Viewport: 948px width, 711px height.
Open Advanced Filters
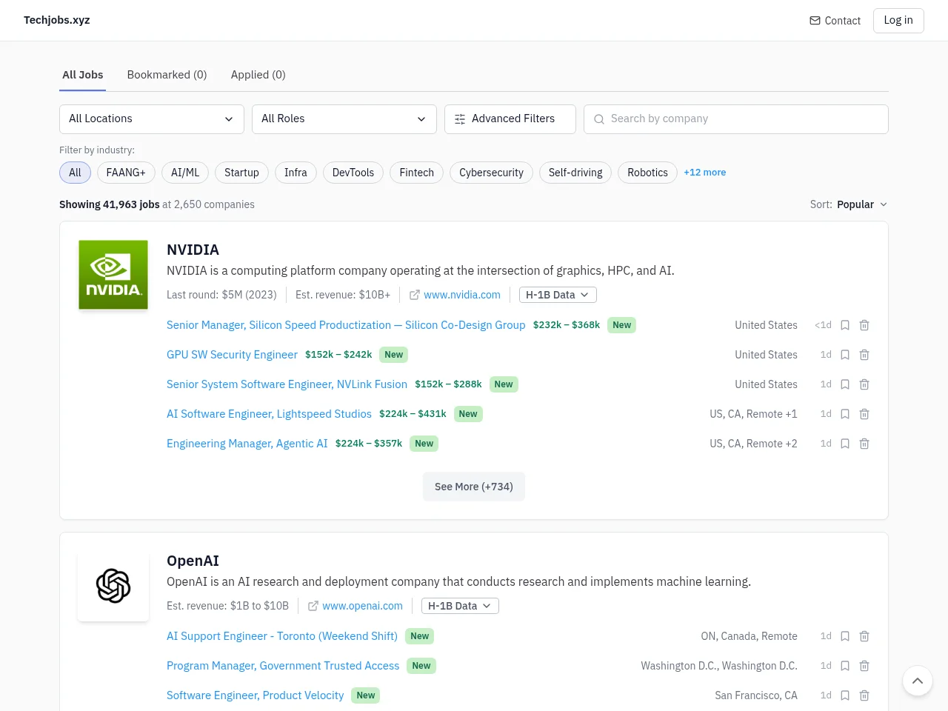[x=510, y=119]
